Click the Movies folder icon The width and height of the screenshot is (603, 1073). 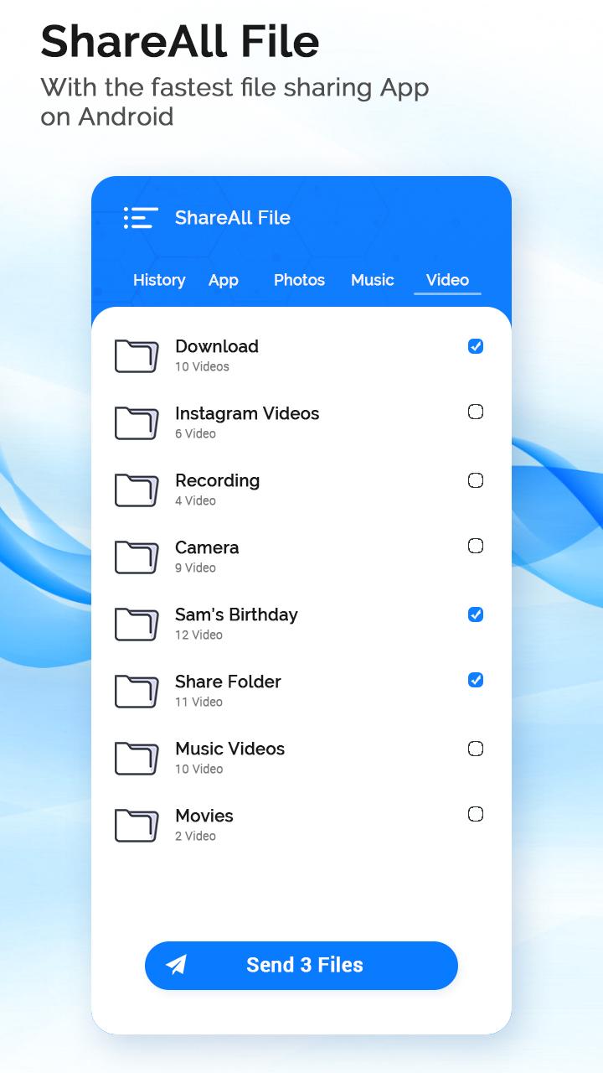click(137, 826)
